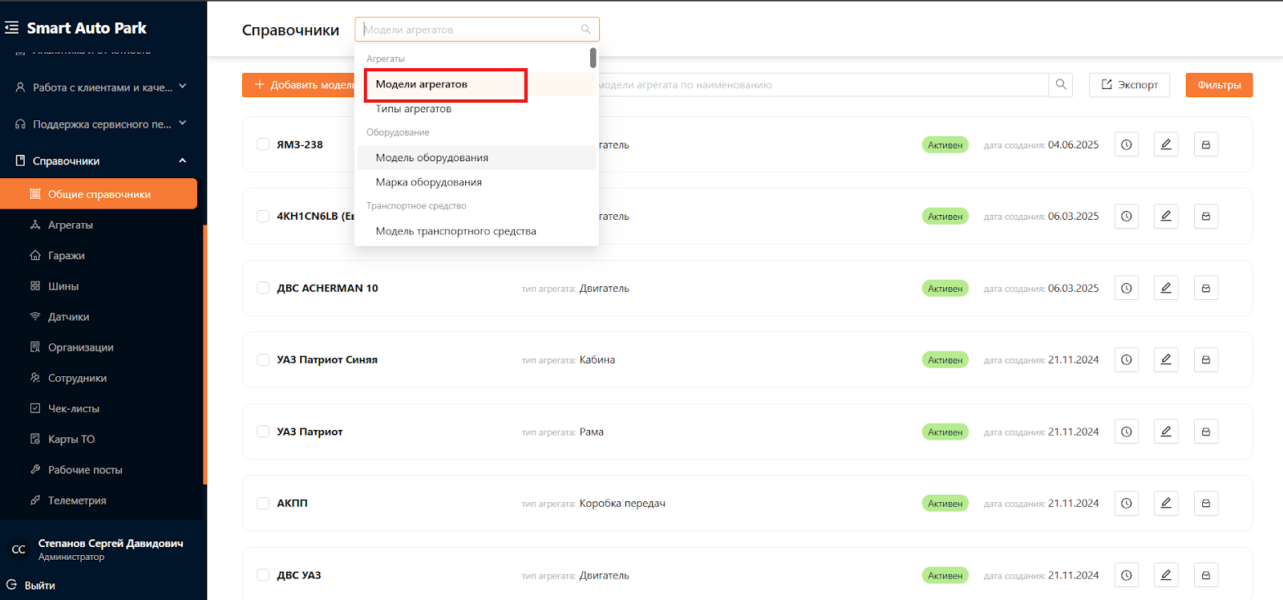Screen dimensions: 1283x600
Task: Choose Типы агрегатов from the dropdown list
Action: [414, 109]
